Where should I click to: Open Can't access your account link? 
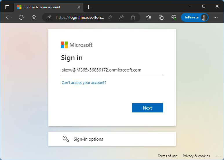point(84,82)
